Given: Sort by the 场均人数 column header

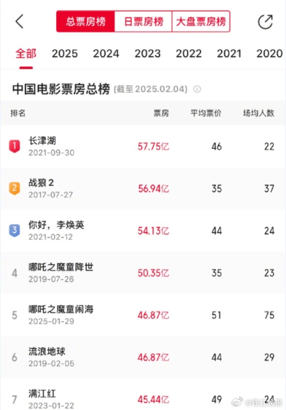Looking at the screenshot, I should [x=258, y=113].
